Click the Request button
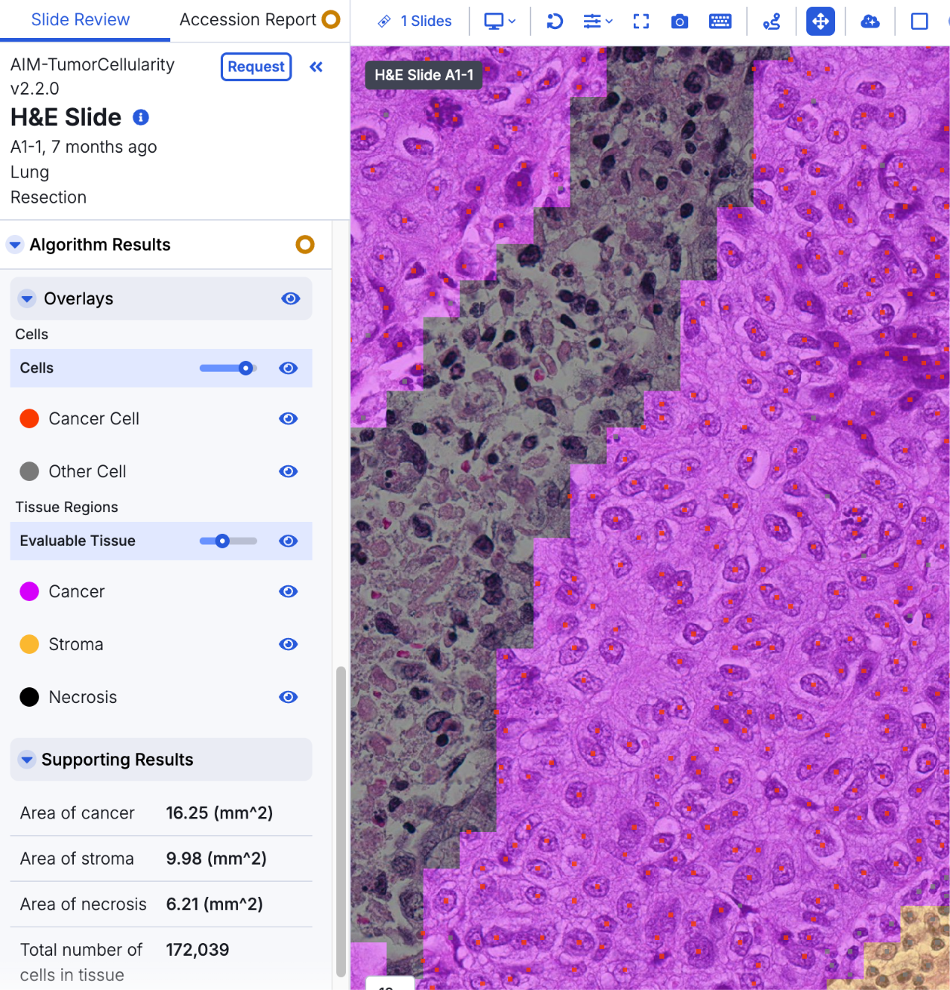Viewport: 950px width, 990px height. [x=256, y=67]
